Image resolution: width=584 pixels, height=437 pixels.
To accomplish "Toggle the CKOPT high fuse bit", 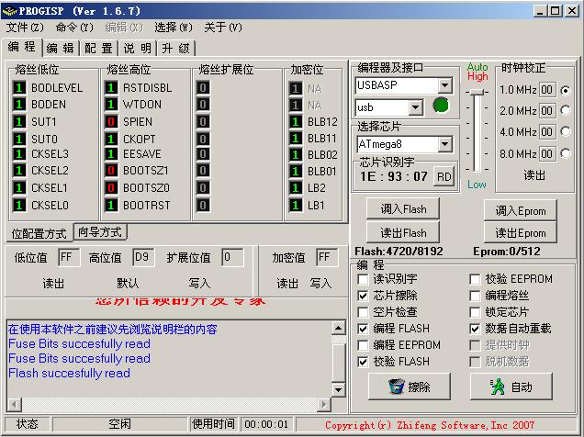I will [x=110, y=139].
